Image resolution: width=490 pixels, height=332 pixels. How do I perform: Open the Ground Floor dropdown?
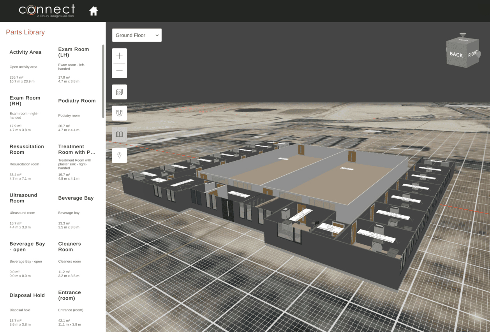click(x=137, y=35)
